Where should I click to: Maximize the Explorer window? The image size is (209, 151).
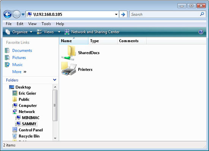point(192,6)
